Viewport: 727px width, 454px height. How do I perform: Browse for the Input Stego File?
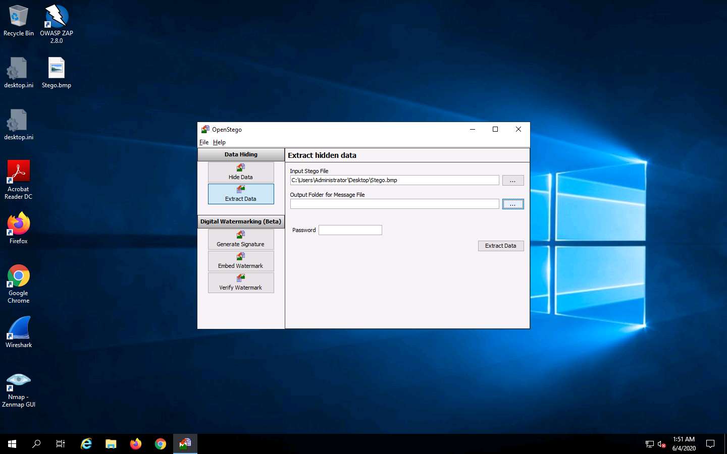click(x=513, y=181)
